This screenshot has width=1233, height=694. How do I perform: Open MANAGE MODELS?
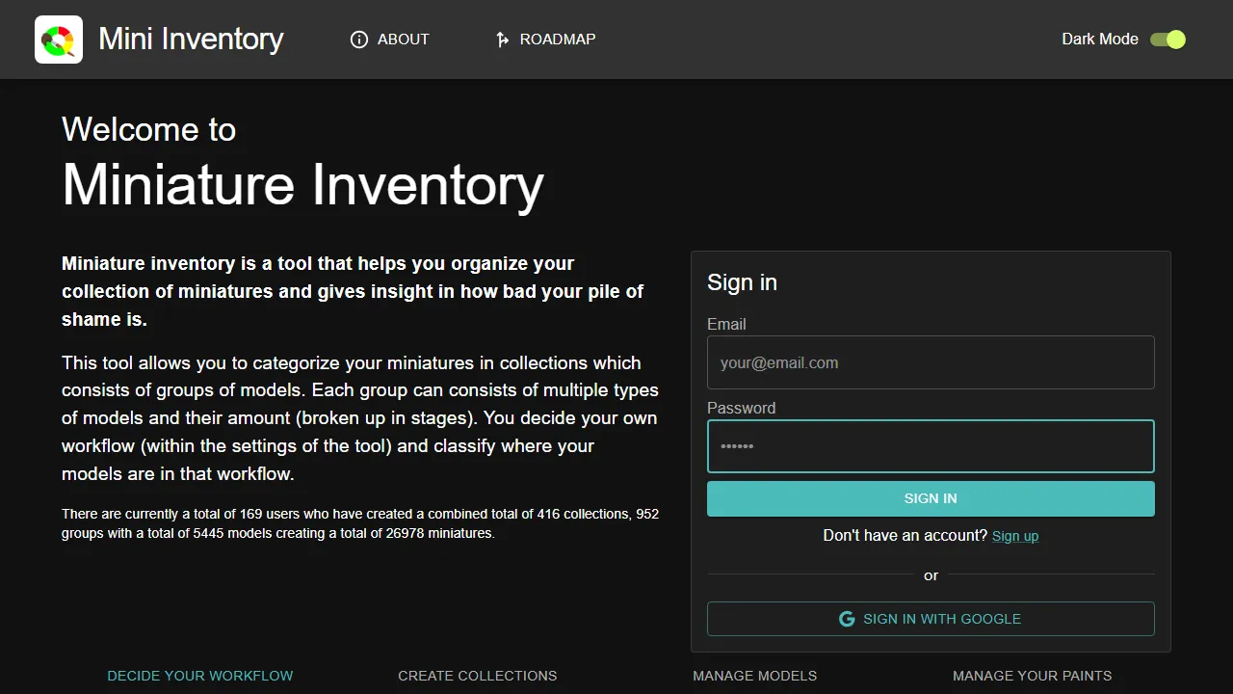point(754,676)
